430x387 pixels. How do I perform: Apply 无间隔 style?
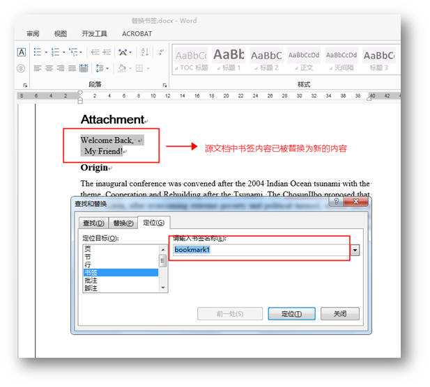coord(341,59)
